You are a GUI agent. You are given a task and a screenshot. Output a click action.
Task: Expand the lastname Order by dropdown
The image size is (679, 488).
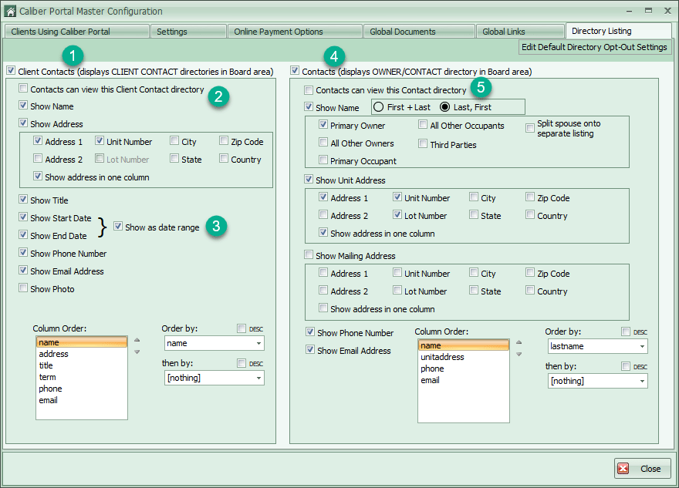click(597, 346)
